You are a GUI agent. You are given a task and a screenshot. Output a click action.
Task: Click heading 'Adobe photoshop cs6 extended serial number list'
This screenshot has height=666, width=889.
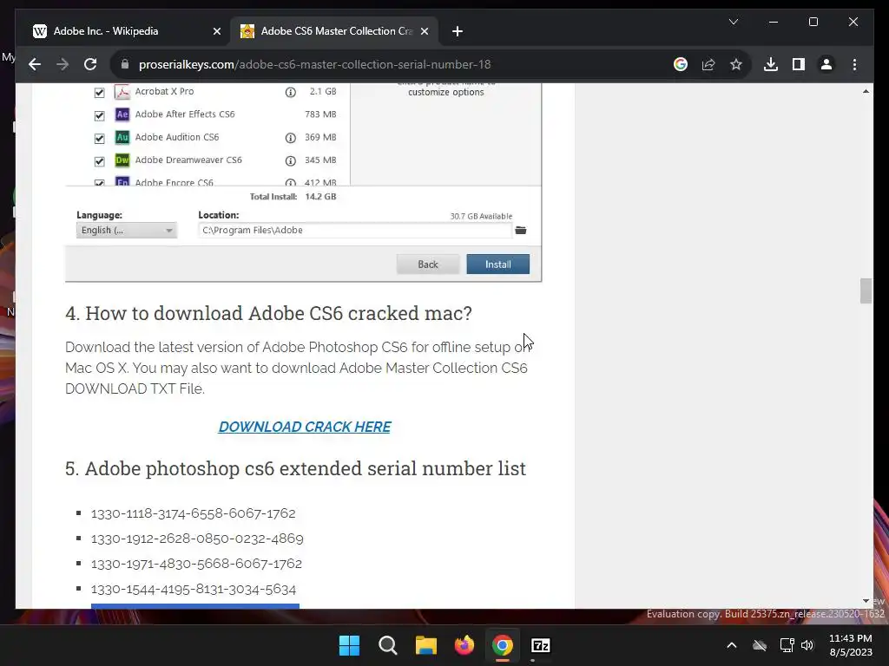tap(295, 469)
